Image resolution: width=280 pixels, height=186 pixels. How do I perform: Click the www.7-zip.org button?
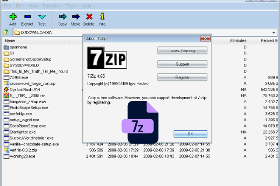tap(182, 50)
